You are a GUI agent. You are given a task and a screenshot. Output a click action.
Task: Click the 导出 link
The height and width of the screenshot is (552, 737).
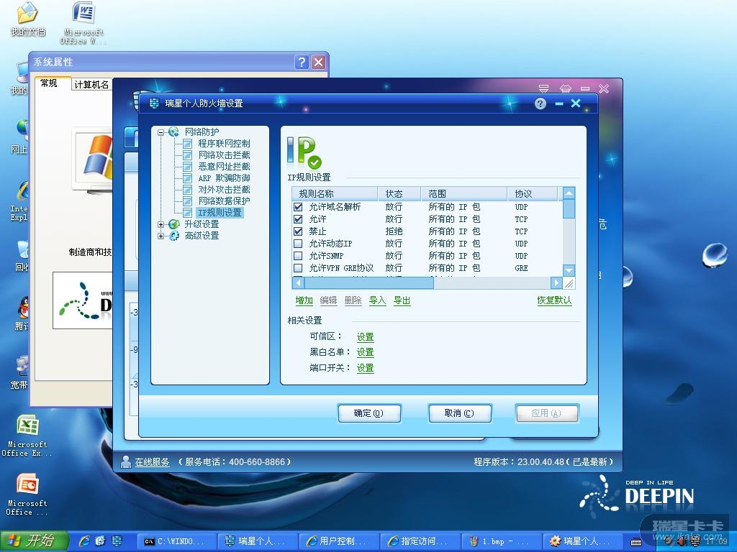(x=402, y=300)
